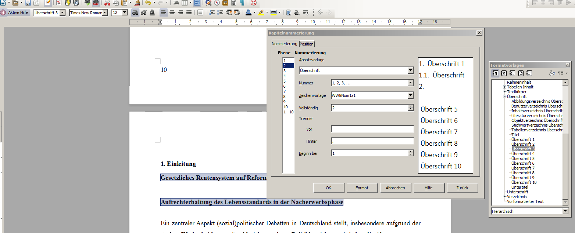
Task: Open the Absatzvorlage Überschrift dropdown
Action: (x=411, y=70)
